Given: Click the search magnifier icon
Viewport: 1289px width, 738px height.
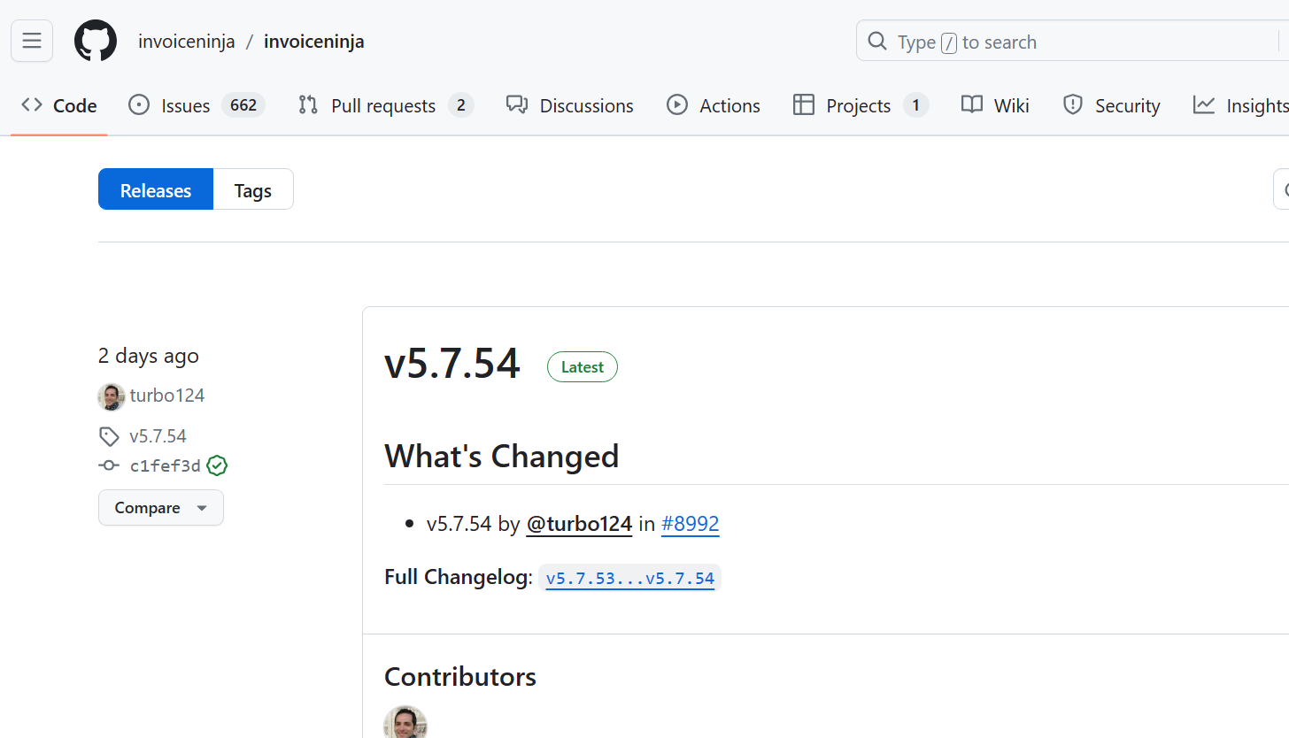Looking at the screenshot, I should pyautogui.click(x=877, y=42).
